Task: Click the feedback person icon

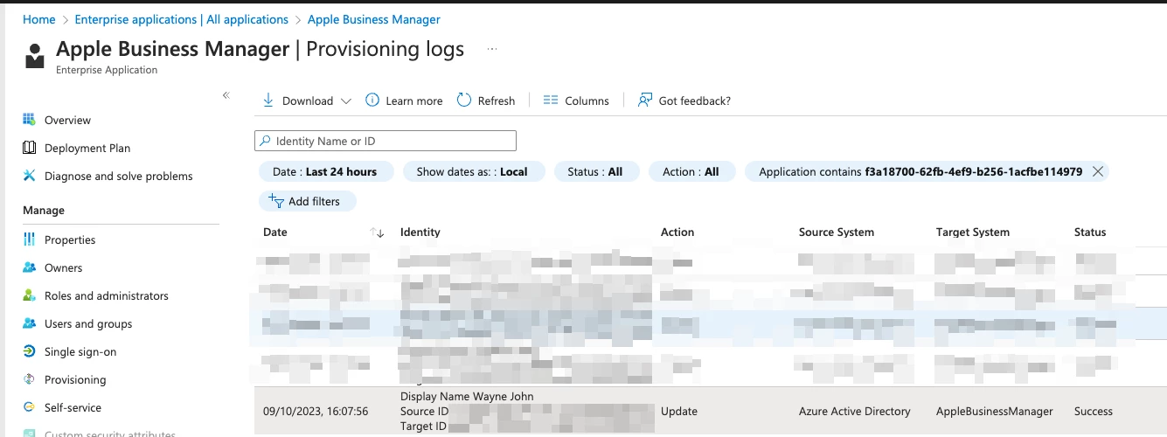Action: tap(645, 101)
